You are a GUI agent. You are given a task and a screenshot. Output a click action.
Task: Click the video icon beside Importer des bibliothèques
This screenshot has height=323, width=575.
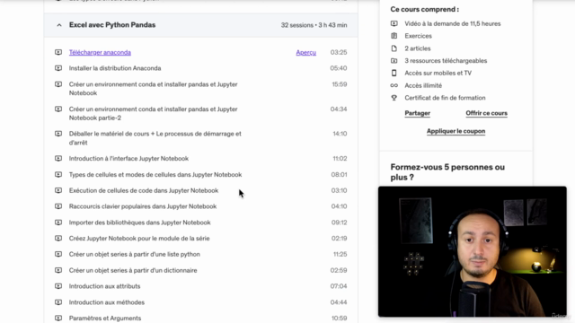pos(58,223)
